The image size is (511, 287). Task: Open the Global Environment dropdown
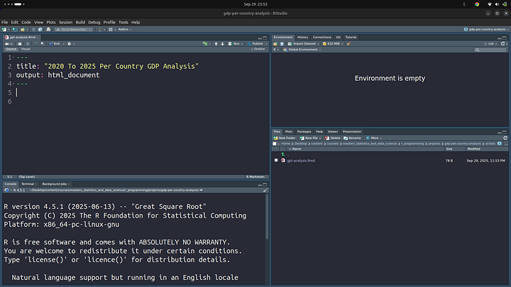pos(302,50)
